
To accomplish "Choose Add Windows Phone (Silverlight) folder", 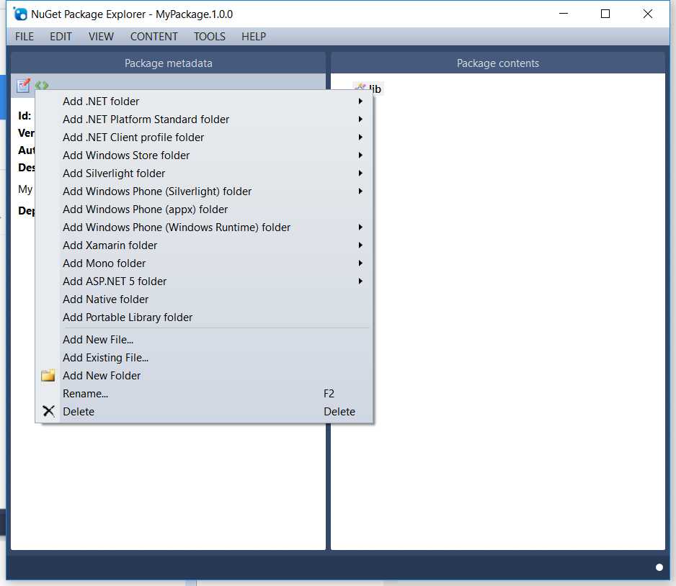I will [x=204, y=191].
